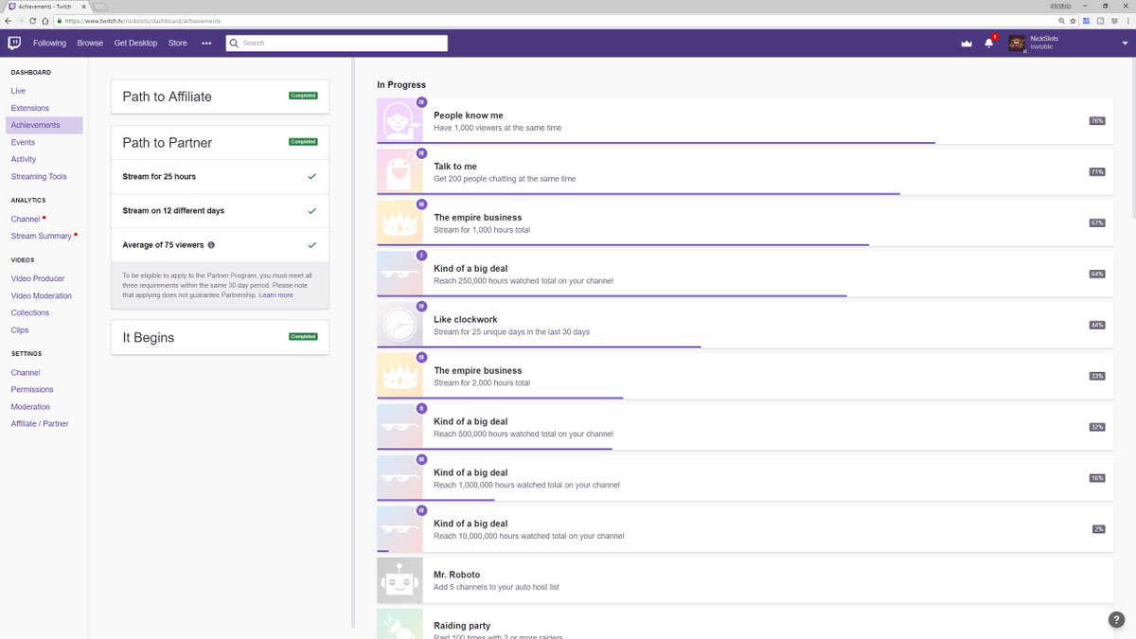
Task: Click the Stream for 25 hours requirement row
Action: (x=220, y=177)
